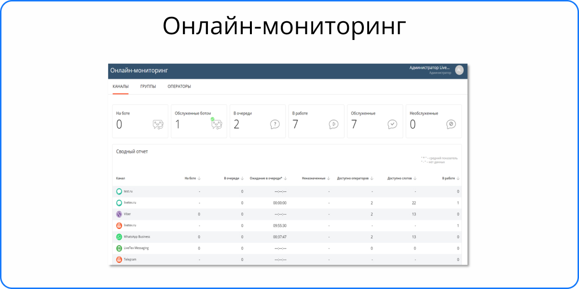Click the question mark icon in 'В очереди'
The image size is (579, 289).
[x=275, y=124]
